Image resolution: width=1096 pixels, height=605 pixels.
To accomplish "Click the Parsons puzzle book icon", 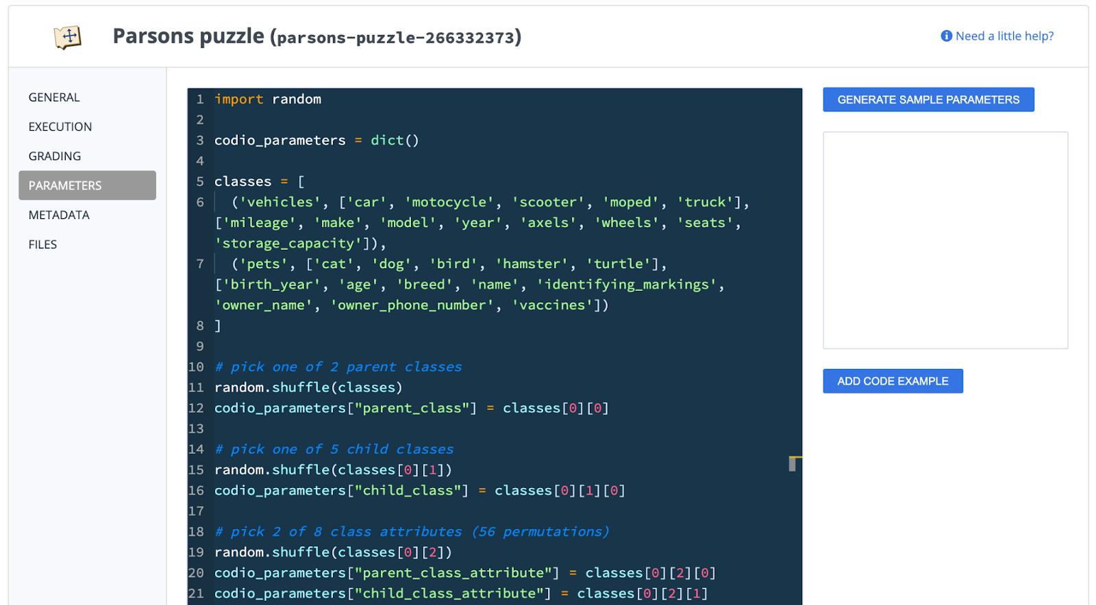I will coord(68,37).
